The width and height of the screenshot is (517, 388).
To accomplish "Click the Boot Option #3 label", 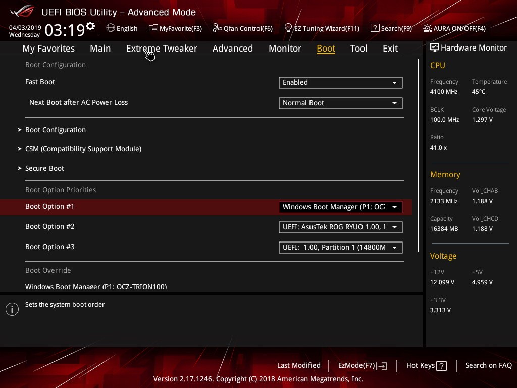I will pos(50,247).
